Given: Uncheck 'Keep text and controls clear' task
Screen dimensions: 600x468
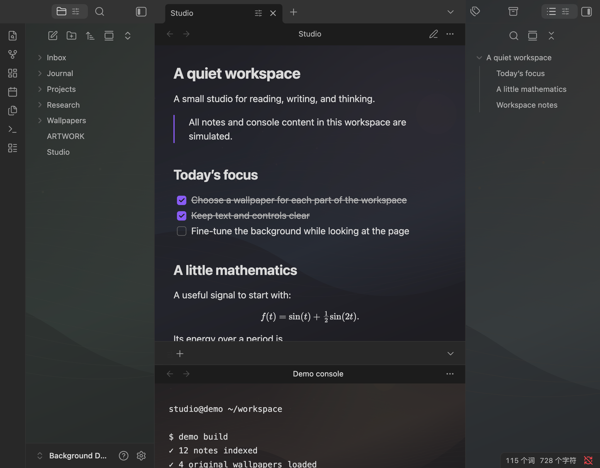Looking at the screenshot, I should point(182,216).
